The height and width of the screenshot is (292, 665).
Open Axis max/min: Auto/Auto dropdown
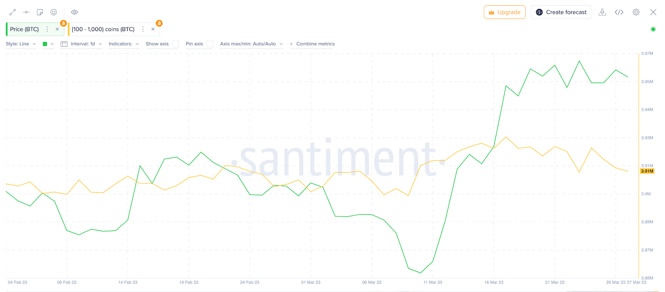[x=251, y=44]
